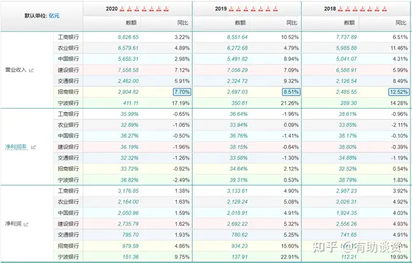
Task: Select 交通银行 in the 净利润 section
Action: [x=68, y=235]
